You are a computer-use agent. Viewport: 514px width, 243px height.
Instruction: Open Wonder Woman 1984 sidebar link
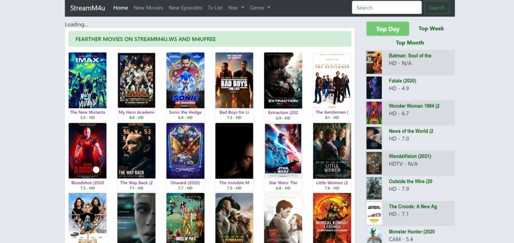point(414,106)
